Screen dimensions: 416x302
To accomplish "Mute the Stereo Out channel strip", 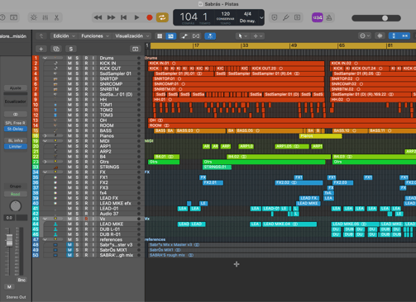I will click(x=9, y=287).
